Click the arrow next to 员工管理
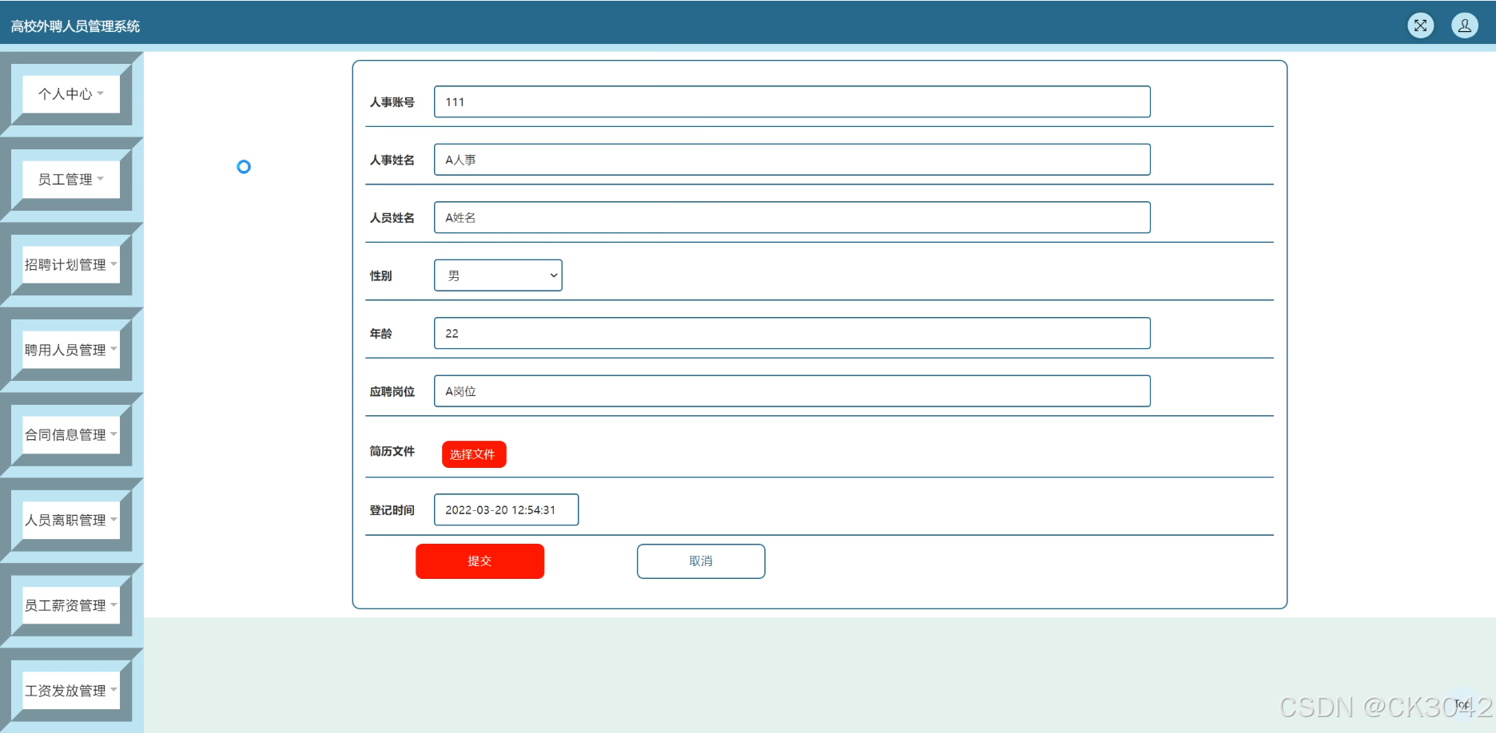 101,179
